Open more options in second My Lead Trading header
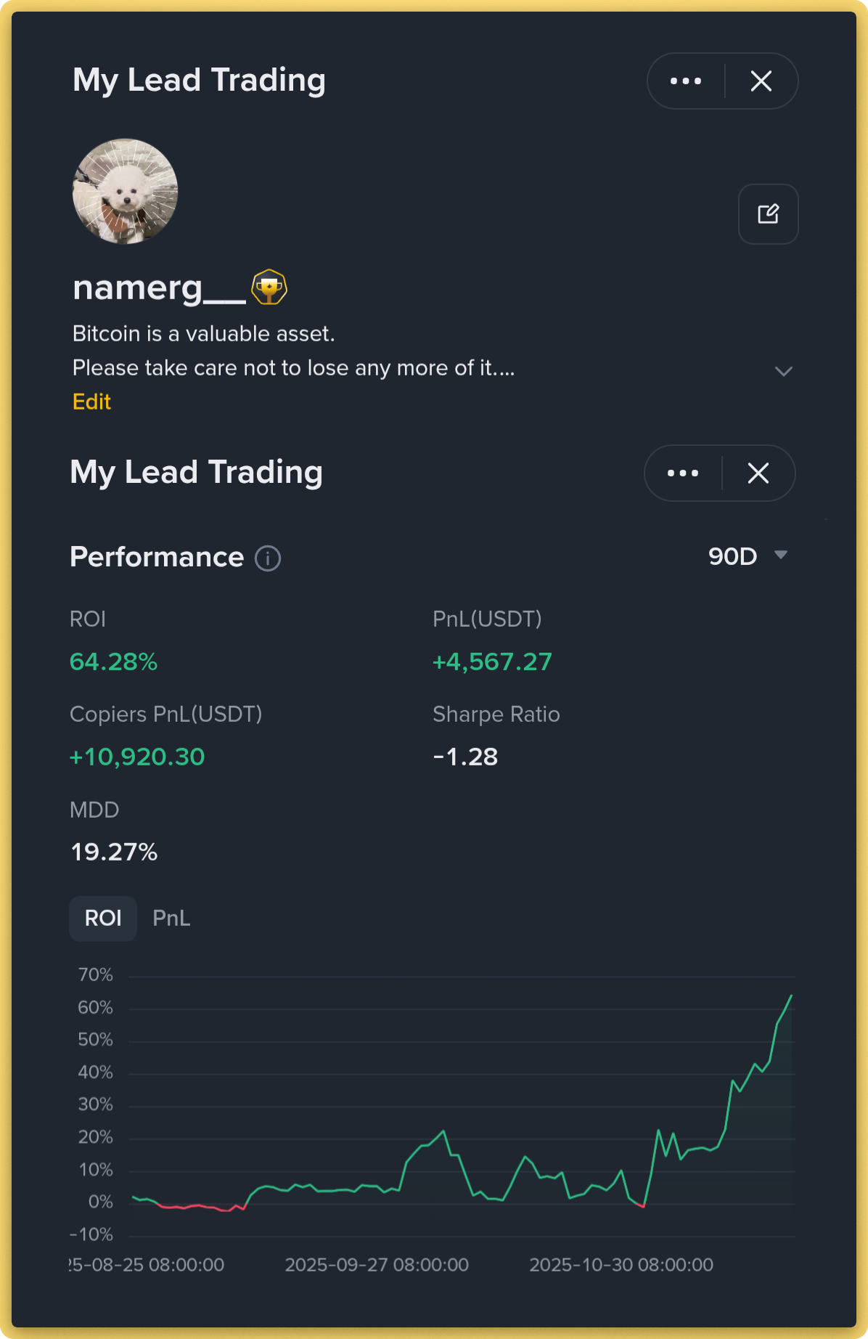This screenshot has height=1339, width=868. pos(683,473)
